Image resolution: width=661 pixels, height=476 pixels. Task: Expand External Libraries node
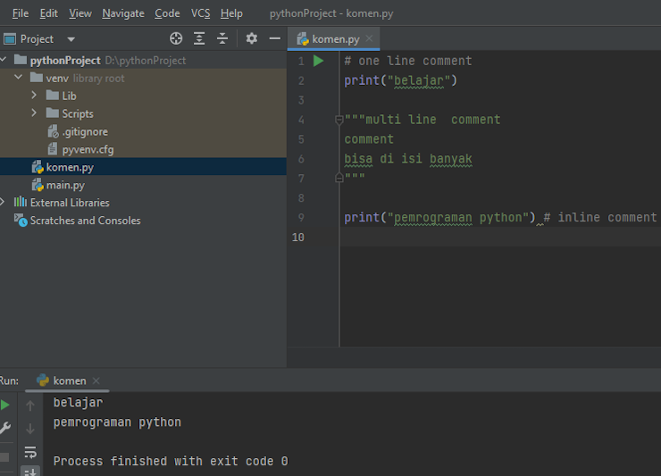click(3, 202)
